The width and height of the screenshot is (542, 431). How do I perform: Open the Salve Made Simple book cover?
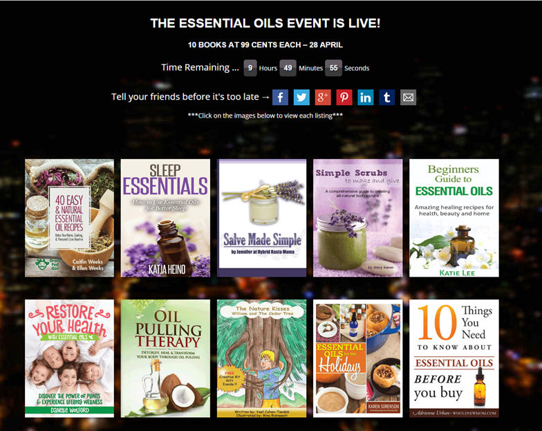pos(261,218)
